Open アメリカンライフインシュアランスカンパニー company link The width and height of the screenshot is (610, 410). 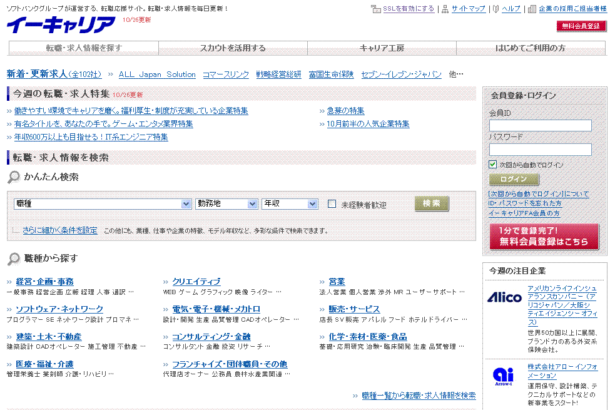[x=562, y=305]
